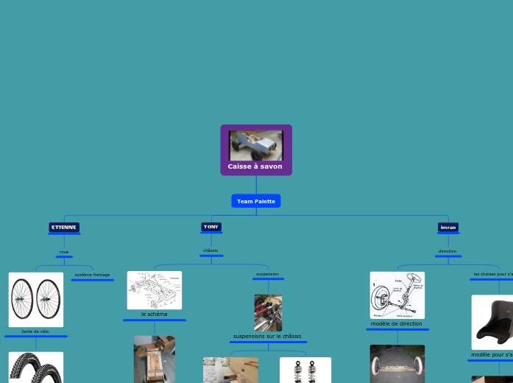Click the ETIENNE branch node

(x=64, y=227)
